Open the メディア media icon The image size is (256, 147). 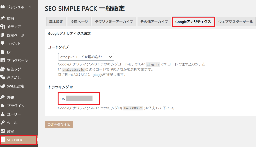(2, 26)
